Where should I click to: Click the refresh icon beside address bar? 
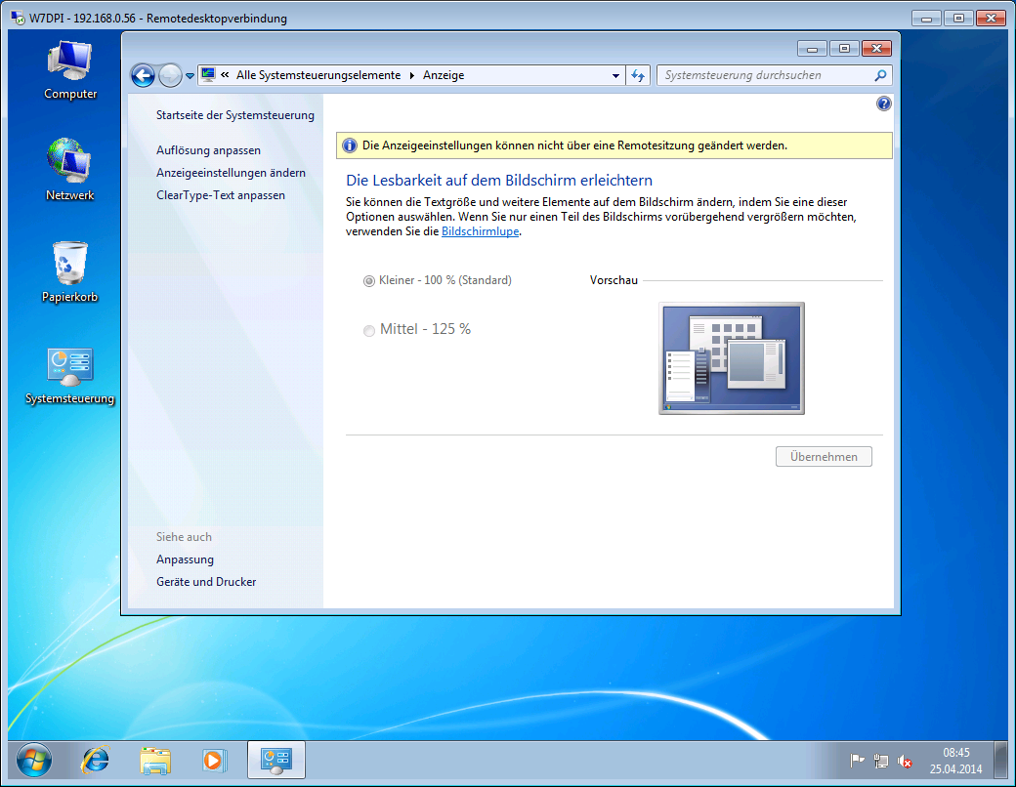(639, 75)
